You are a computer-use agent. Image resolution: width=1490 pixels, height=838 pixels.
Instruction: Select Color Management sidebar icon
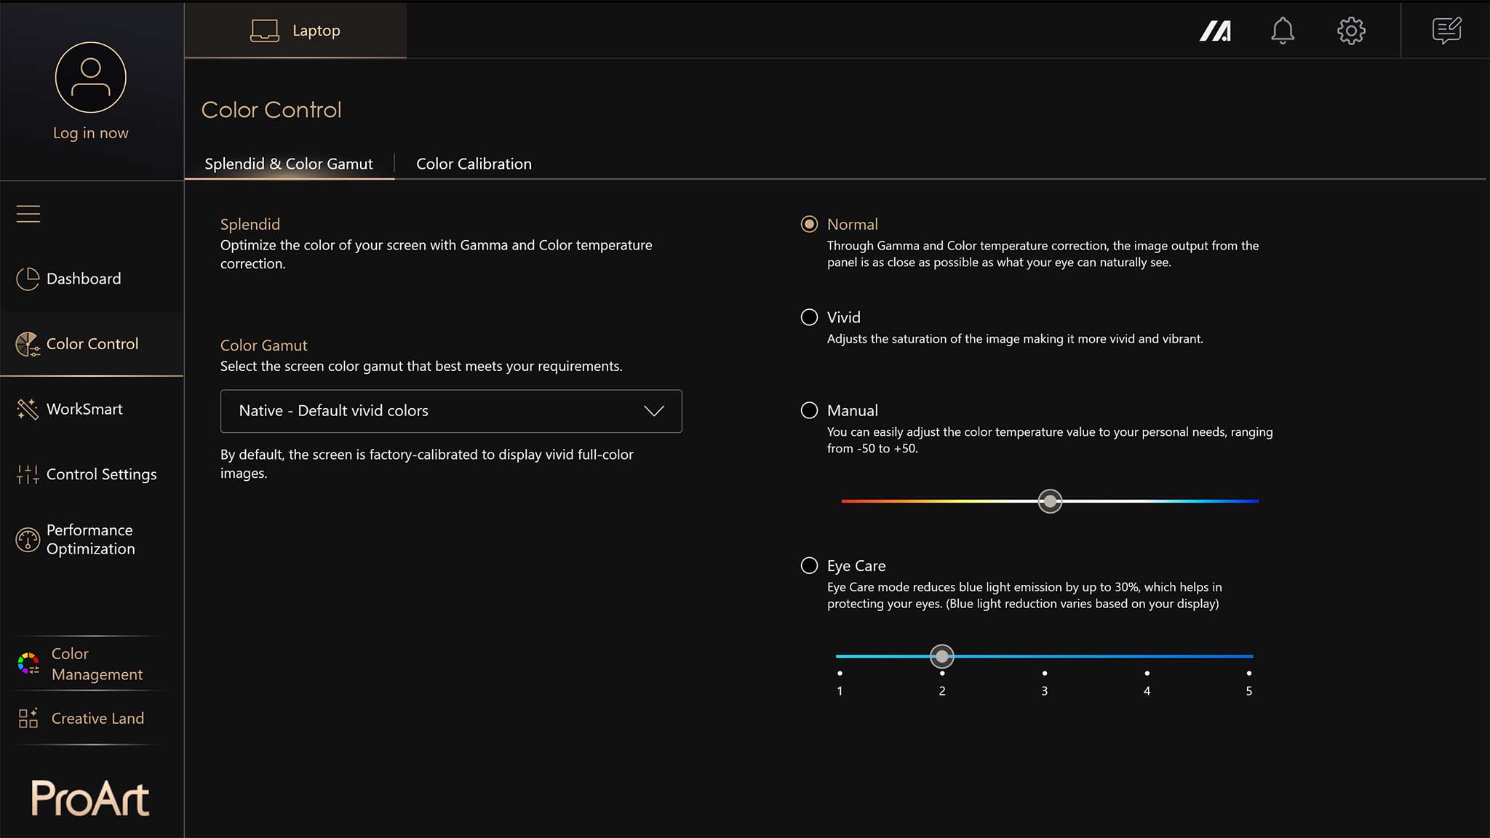point(27,663)
